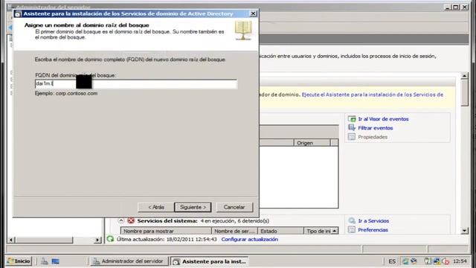Switch to Administrador del servidor taskbar button
Screen dimensions: 476x268
(x=129, y=261)
